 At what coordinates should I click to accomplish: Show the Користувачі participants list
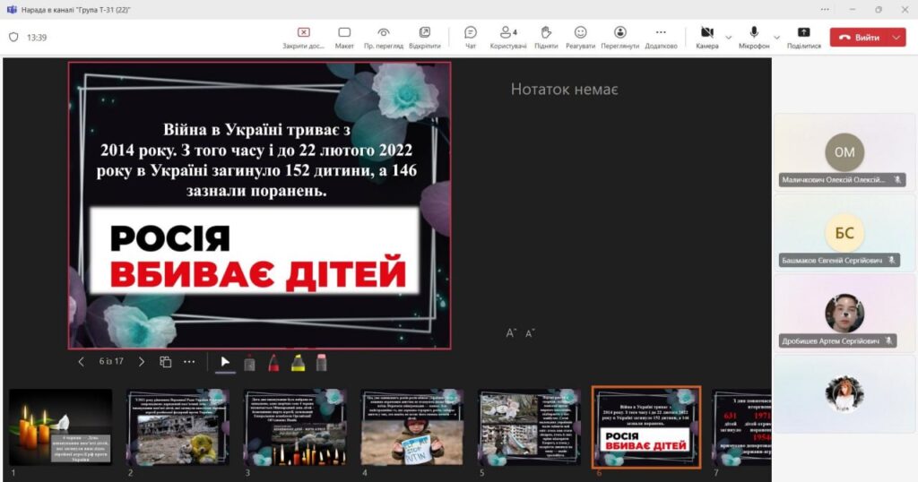[x=508, y=37]
